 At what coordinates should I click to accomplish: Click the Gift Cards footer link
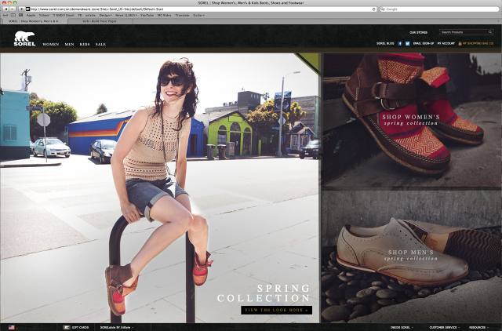80,328
